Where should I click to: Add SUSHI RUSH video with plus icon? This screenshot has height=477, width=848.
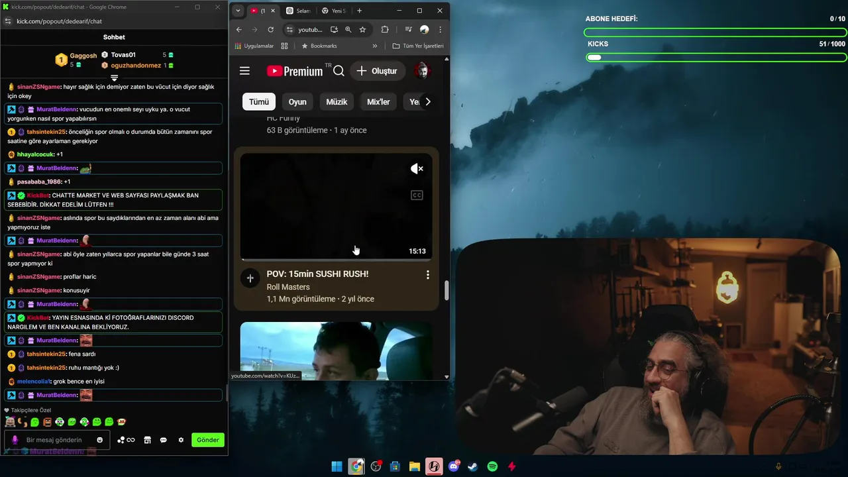250,279
